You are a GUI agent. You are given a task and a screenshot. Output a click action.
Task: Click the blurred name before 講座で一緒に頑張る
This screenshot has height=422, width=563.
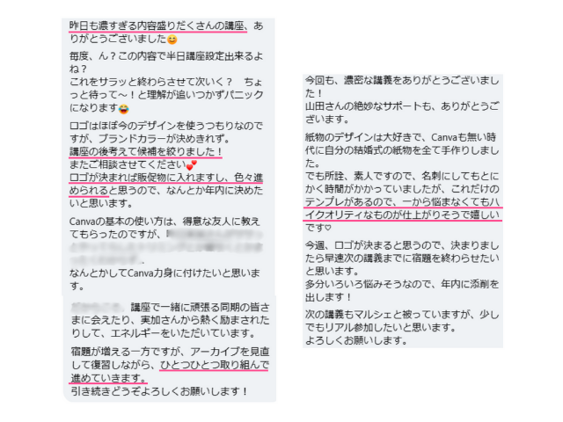coord(98,307)
